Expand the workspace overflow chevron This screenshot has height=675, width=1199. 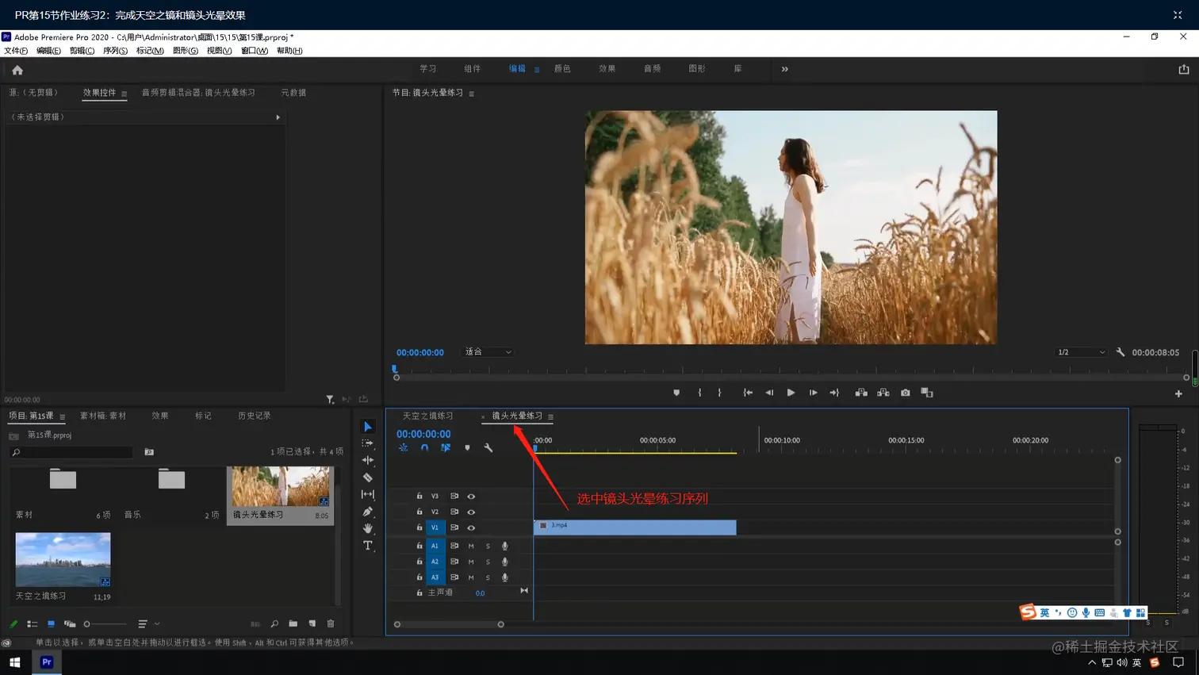[785, 69]
